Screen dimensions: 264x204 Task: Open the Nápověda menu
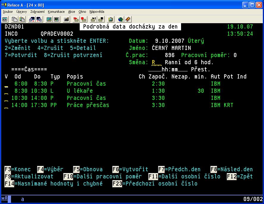pyautogui.click(x=97, y=12)
